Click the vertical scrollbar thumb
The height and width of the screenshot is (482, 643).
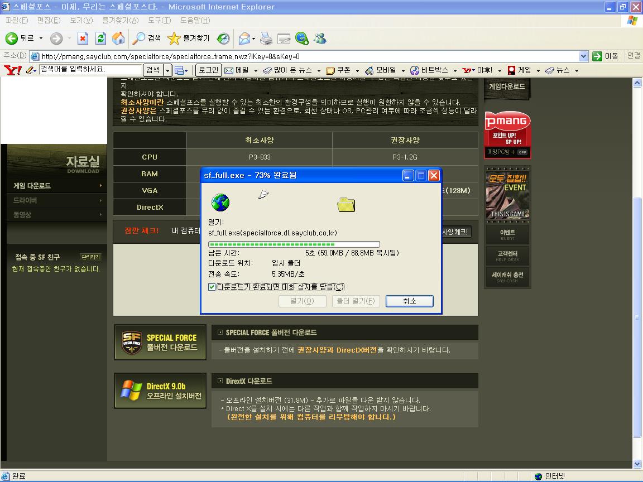coord(637,317)
